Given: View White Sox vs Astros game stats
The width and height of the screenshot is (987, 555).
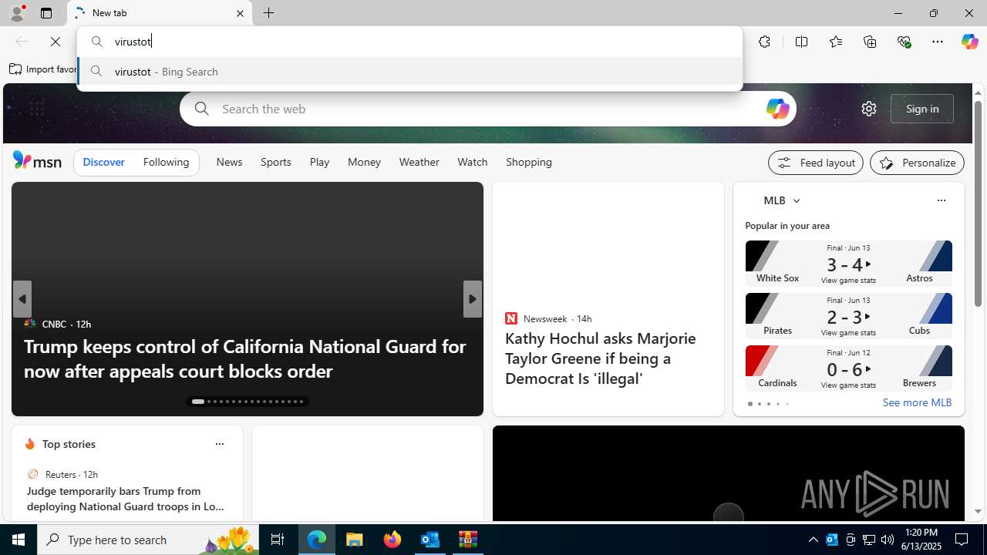Looking at the screenshot, I should click(x=848, y=264).
